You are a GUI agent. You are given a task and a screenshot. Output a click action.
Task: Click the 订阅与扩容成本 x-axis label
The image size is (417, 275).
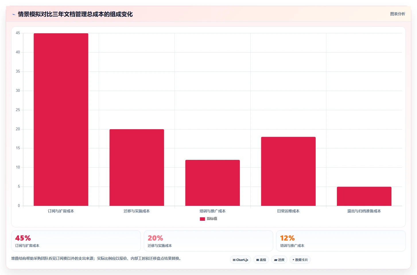point(61,211)
